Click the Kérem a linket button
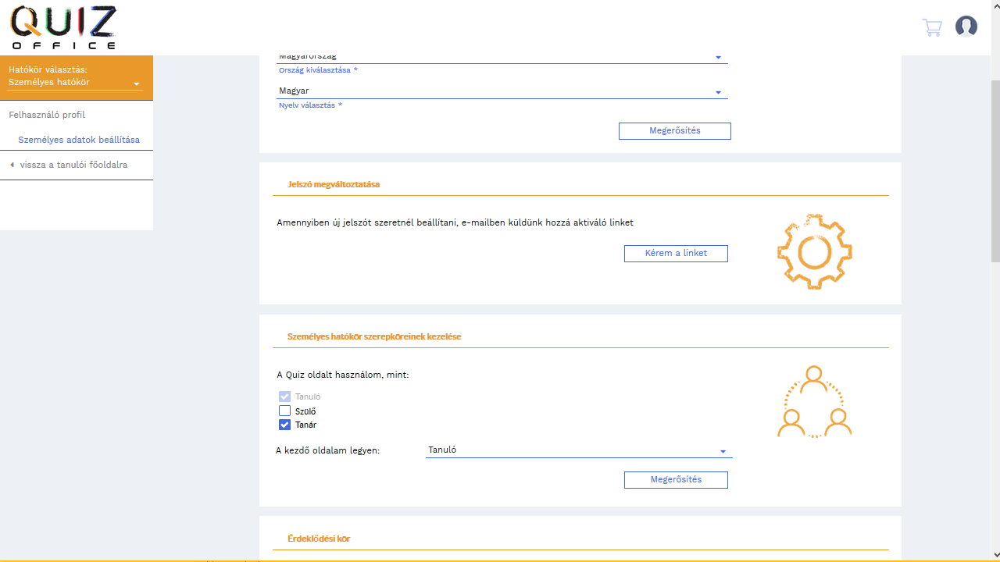This screenshot has width=1000, height=562. click(x=676, y=254)
